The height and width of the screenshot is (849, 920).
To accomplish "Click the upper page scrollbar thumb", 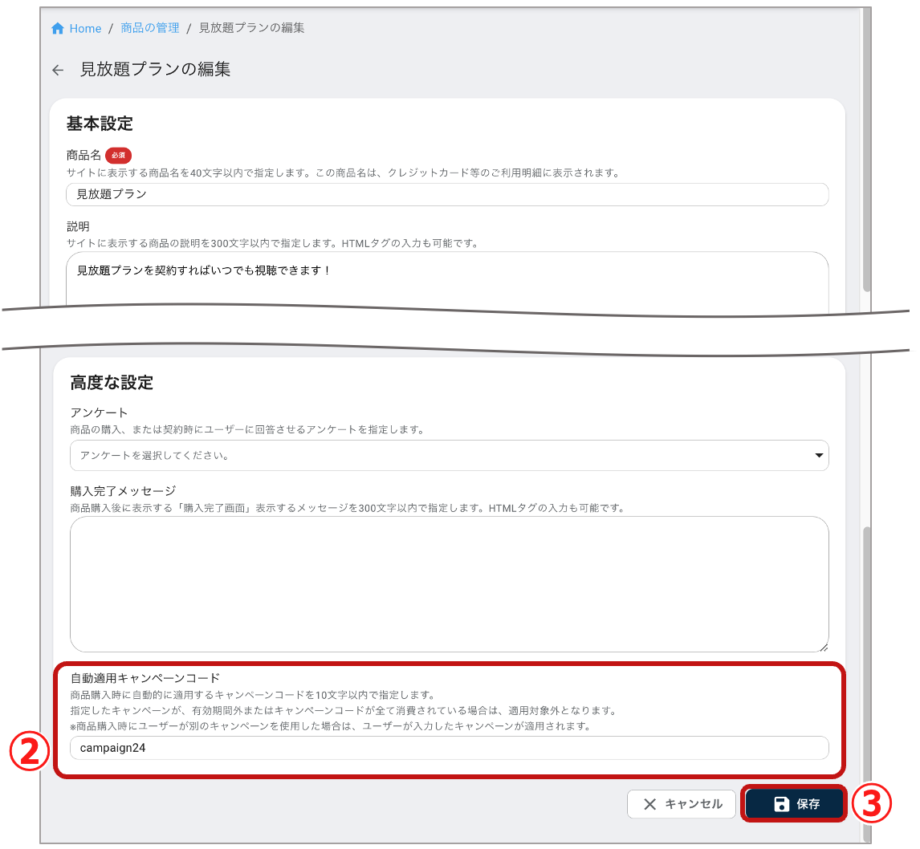I will click(x=866, y=149).
